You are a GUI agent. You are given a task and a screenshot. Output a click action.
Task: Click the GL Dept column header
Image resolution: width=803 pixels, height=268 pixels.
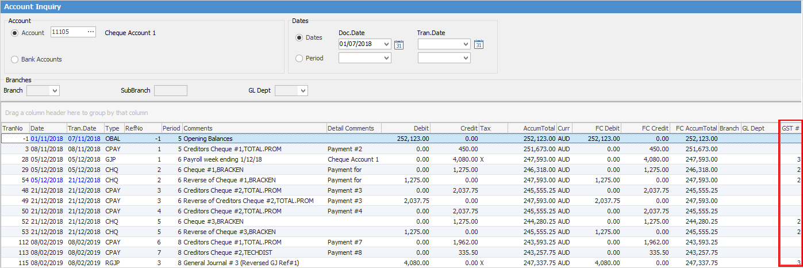click(x=760, y=128)
